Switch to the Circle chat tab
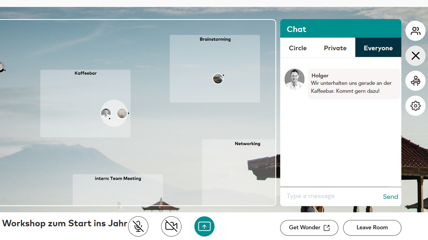The image size is (428, 240). 298,48
